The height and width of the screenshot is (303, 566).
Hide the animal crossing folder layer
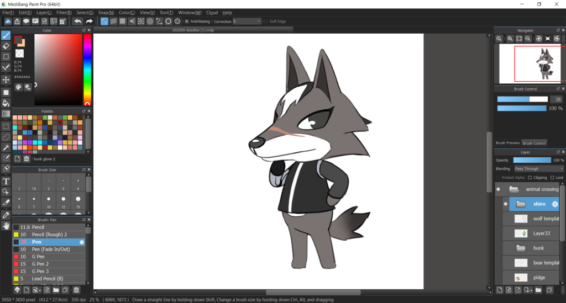click(x=499, y=189)
